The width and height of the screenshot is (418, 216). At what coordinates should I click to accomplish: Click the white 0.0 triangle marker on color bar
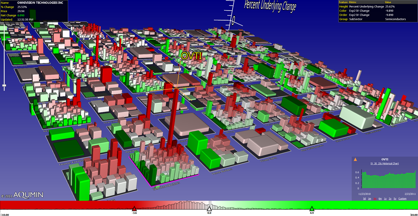click(x=209, y=209)
